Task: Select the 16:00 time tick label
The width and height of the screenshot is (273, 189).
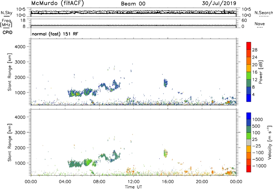Action: 168,182
